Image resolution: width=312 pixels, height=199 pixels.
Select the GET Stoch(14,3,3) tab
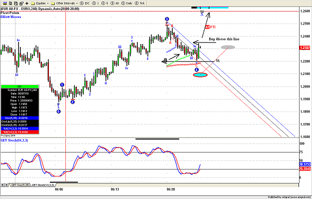pyautogui.click(x=42, y=185)
